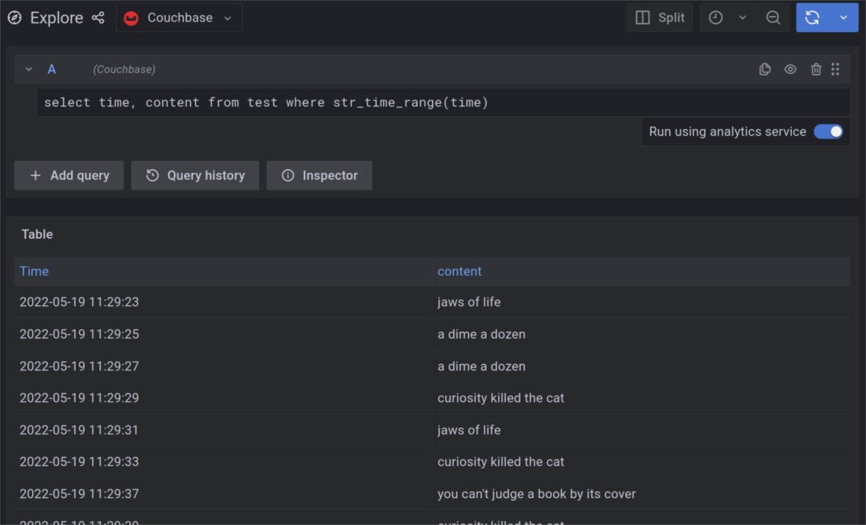Viewport: 866px width, 525px height.
Task: Open the Query history panel
Action: pos(195,176)
